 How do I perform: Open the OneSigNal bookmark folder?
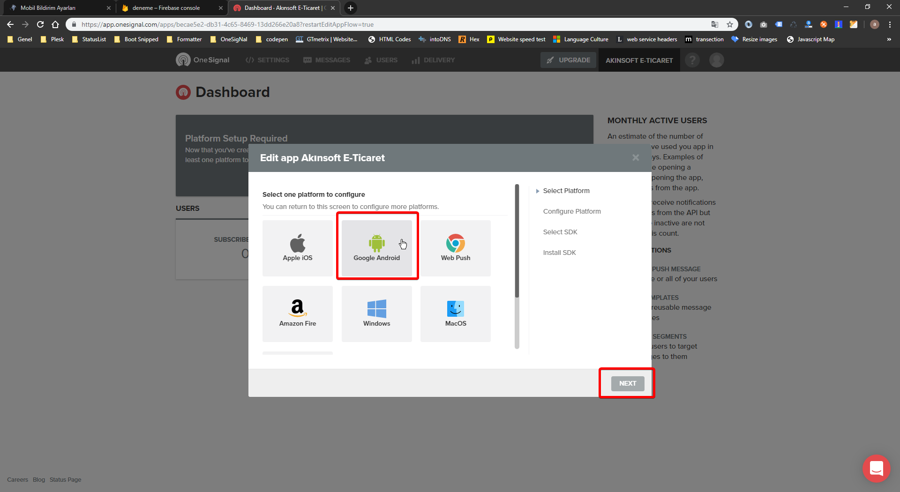pyautogui.click(x=229, y=39)
